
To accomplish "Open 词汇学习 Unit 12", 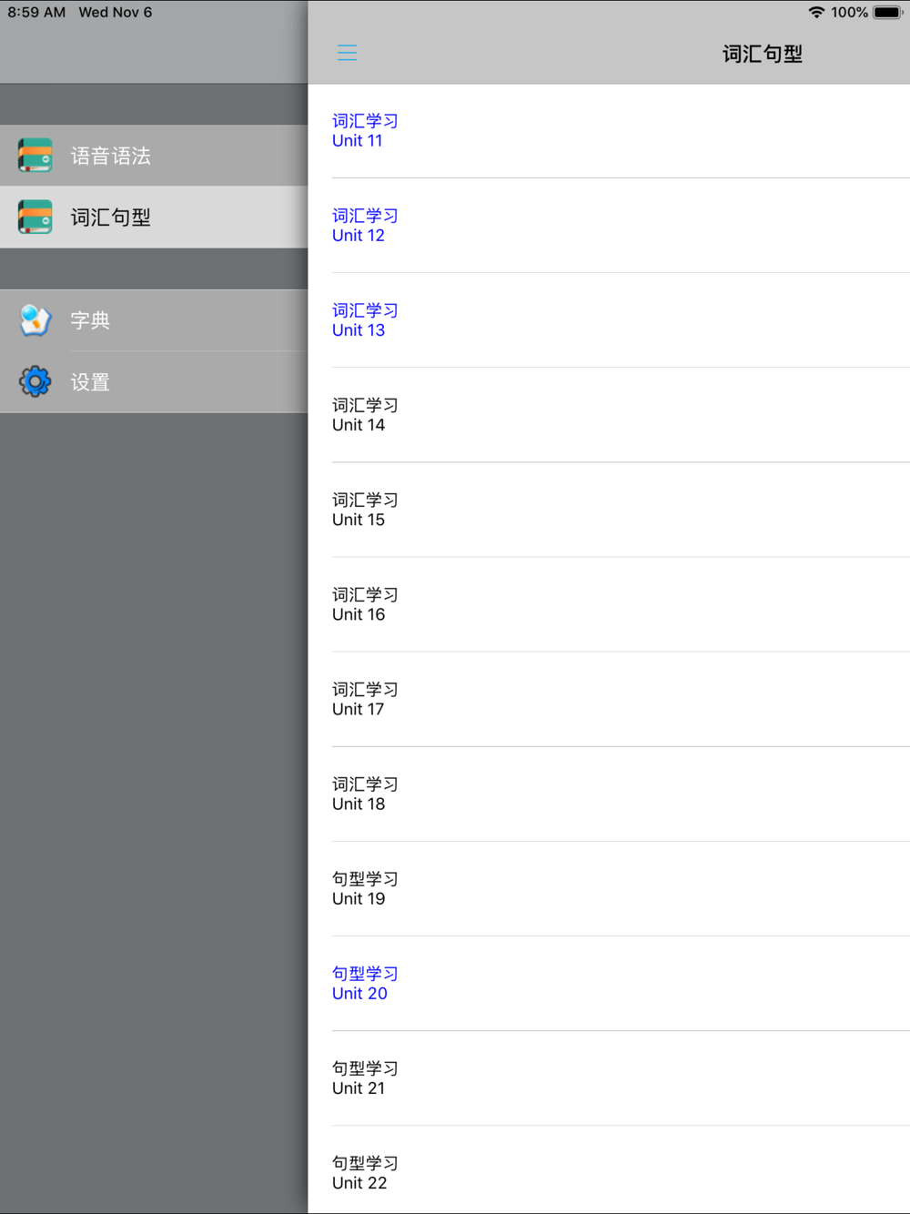I will point(609,226).
